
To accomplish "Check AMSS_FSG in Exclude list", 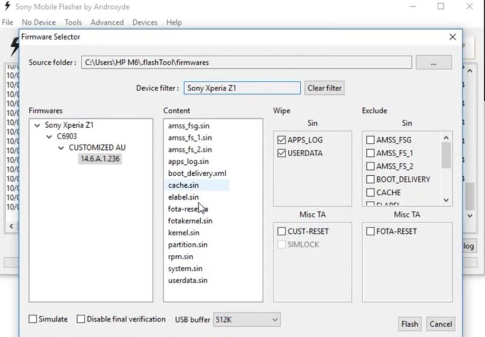I will click(370, 140).
